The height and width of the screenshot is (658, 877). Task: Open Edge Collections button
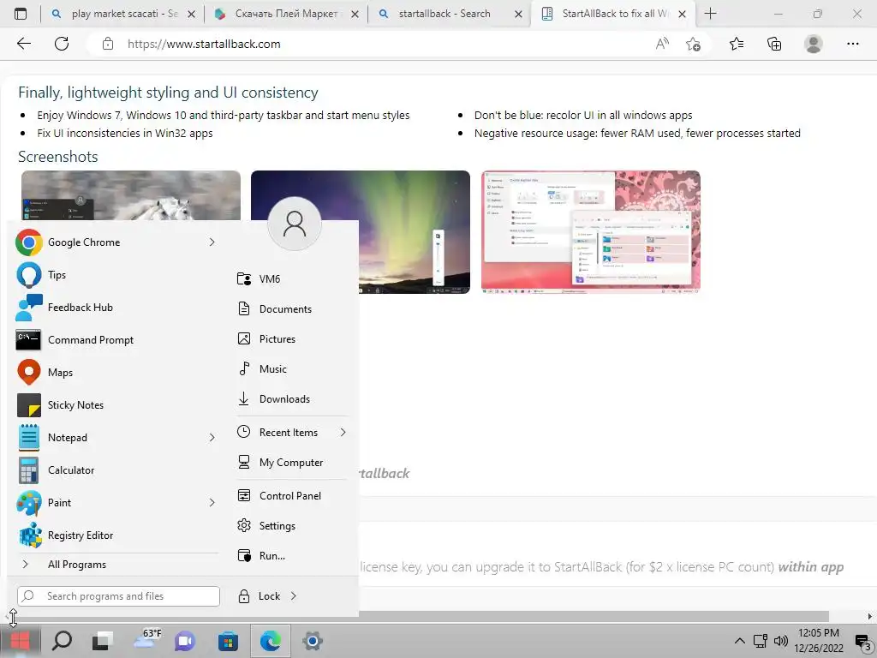(774, 44)
